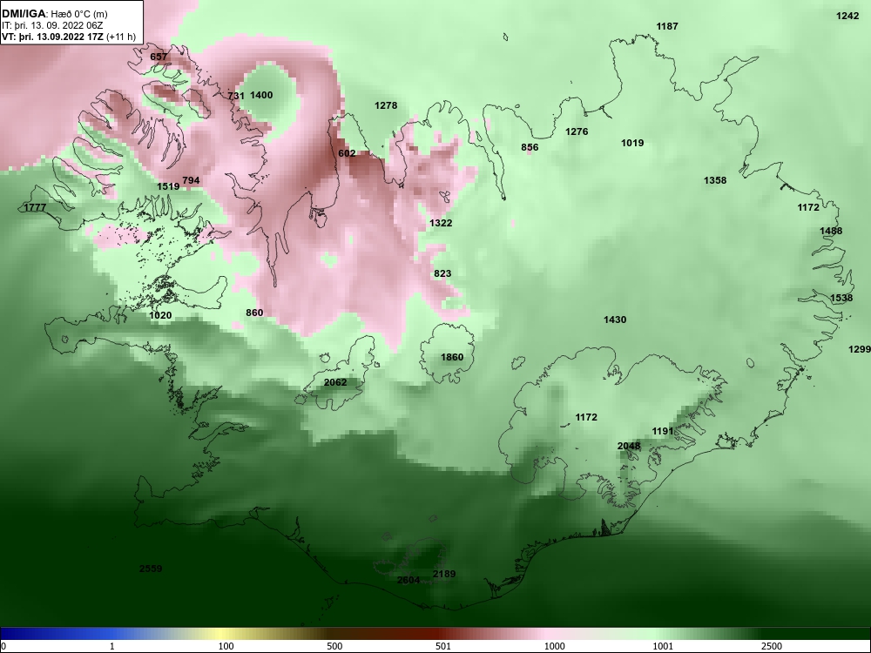Select the 1191 height label
The width and height of the screenshot is (871, 653).
tap(663, 431)
